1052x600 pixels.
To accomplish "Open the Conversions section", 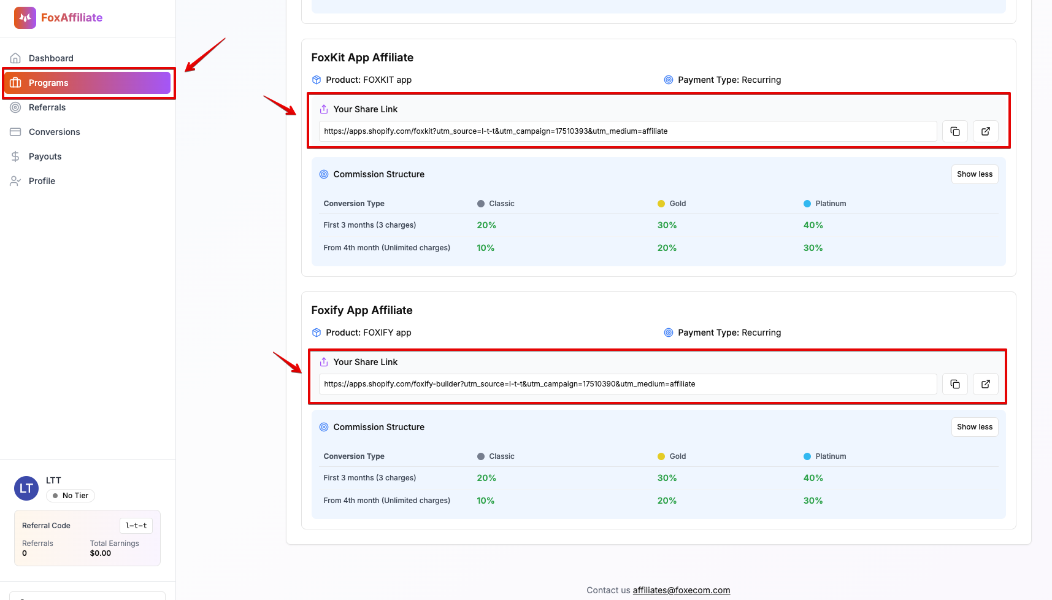I will pyautogui.click(x=88, y=132).
